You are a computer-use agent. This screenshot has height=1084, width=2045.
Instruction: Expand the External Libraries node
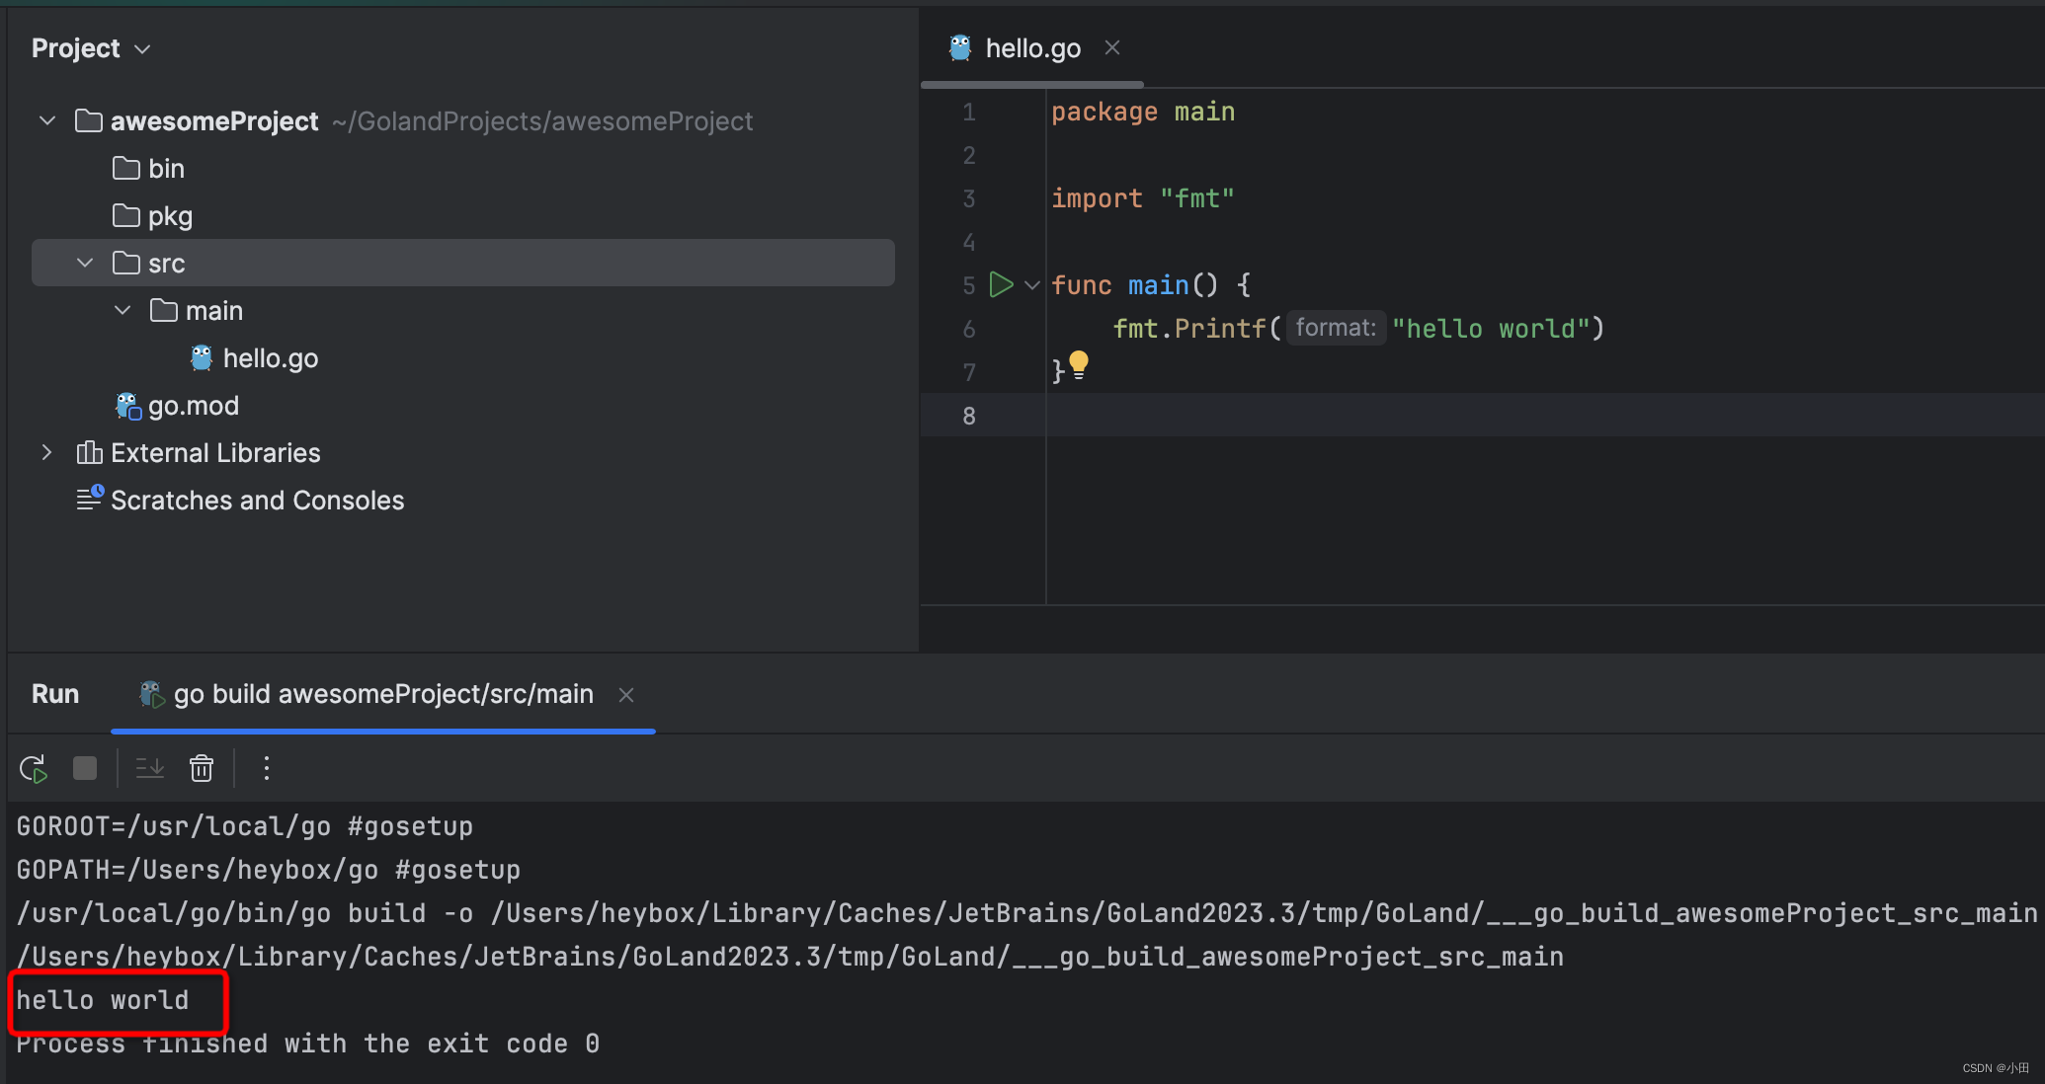(46, 453)
